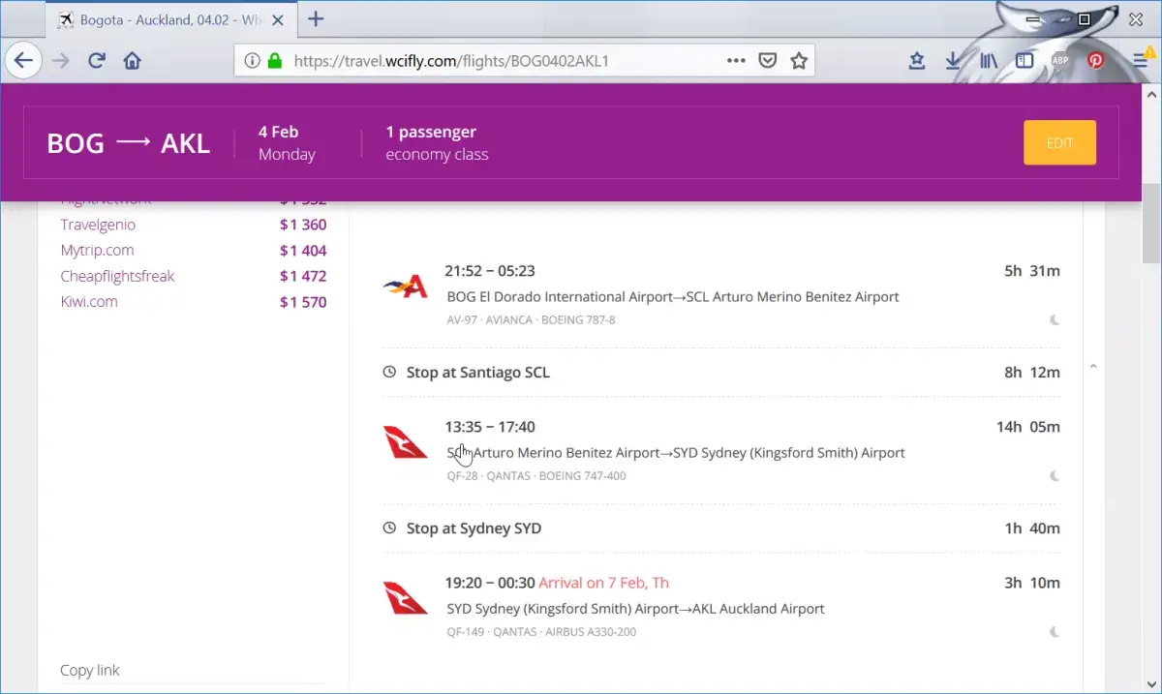
Task: Open the Adblock Plus extension
Action: tap(1060, 61)
